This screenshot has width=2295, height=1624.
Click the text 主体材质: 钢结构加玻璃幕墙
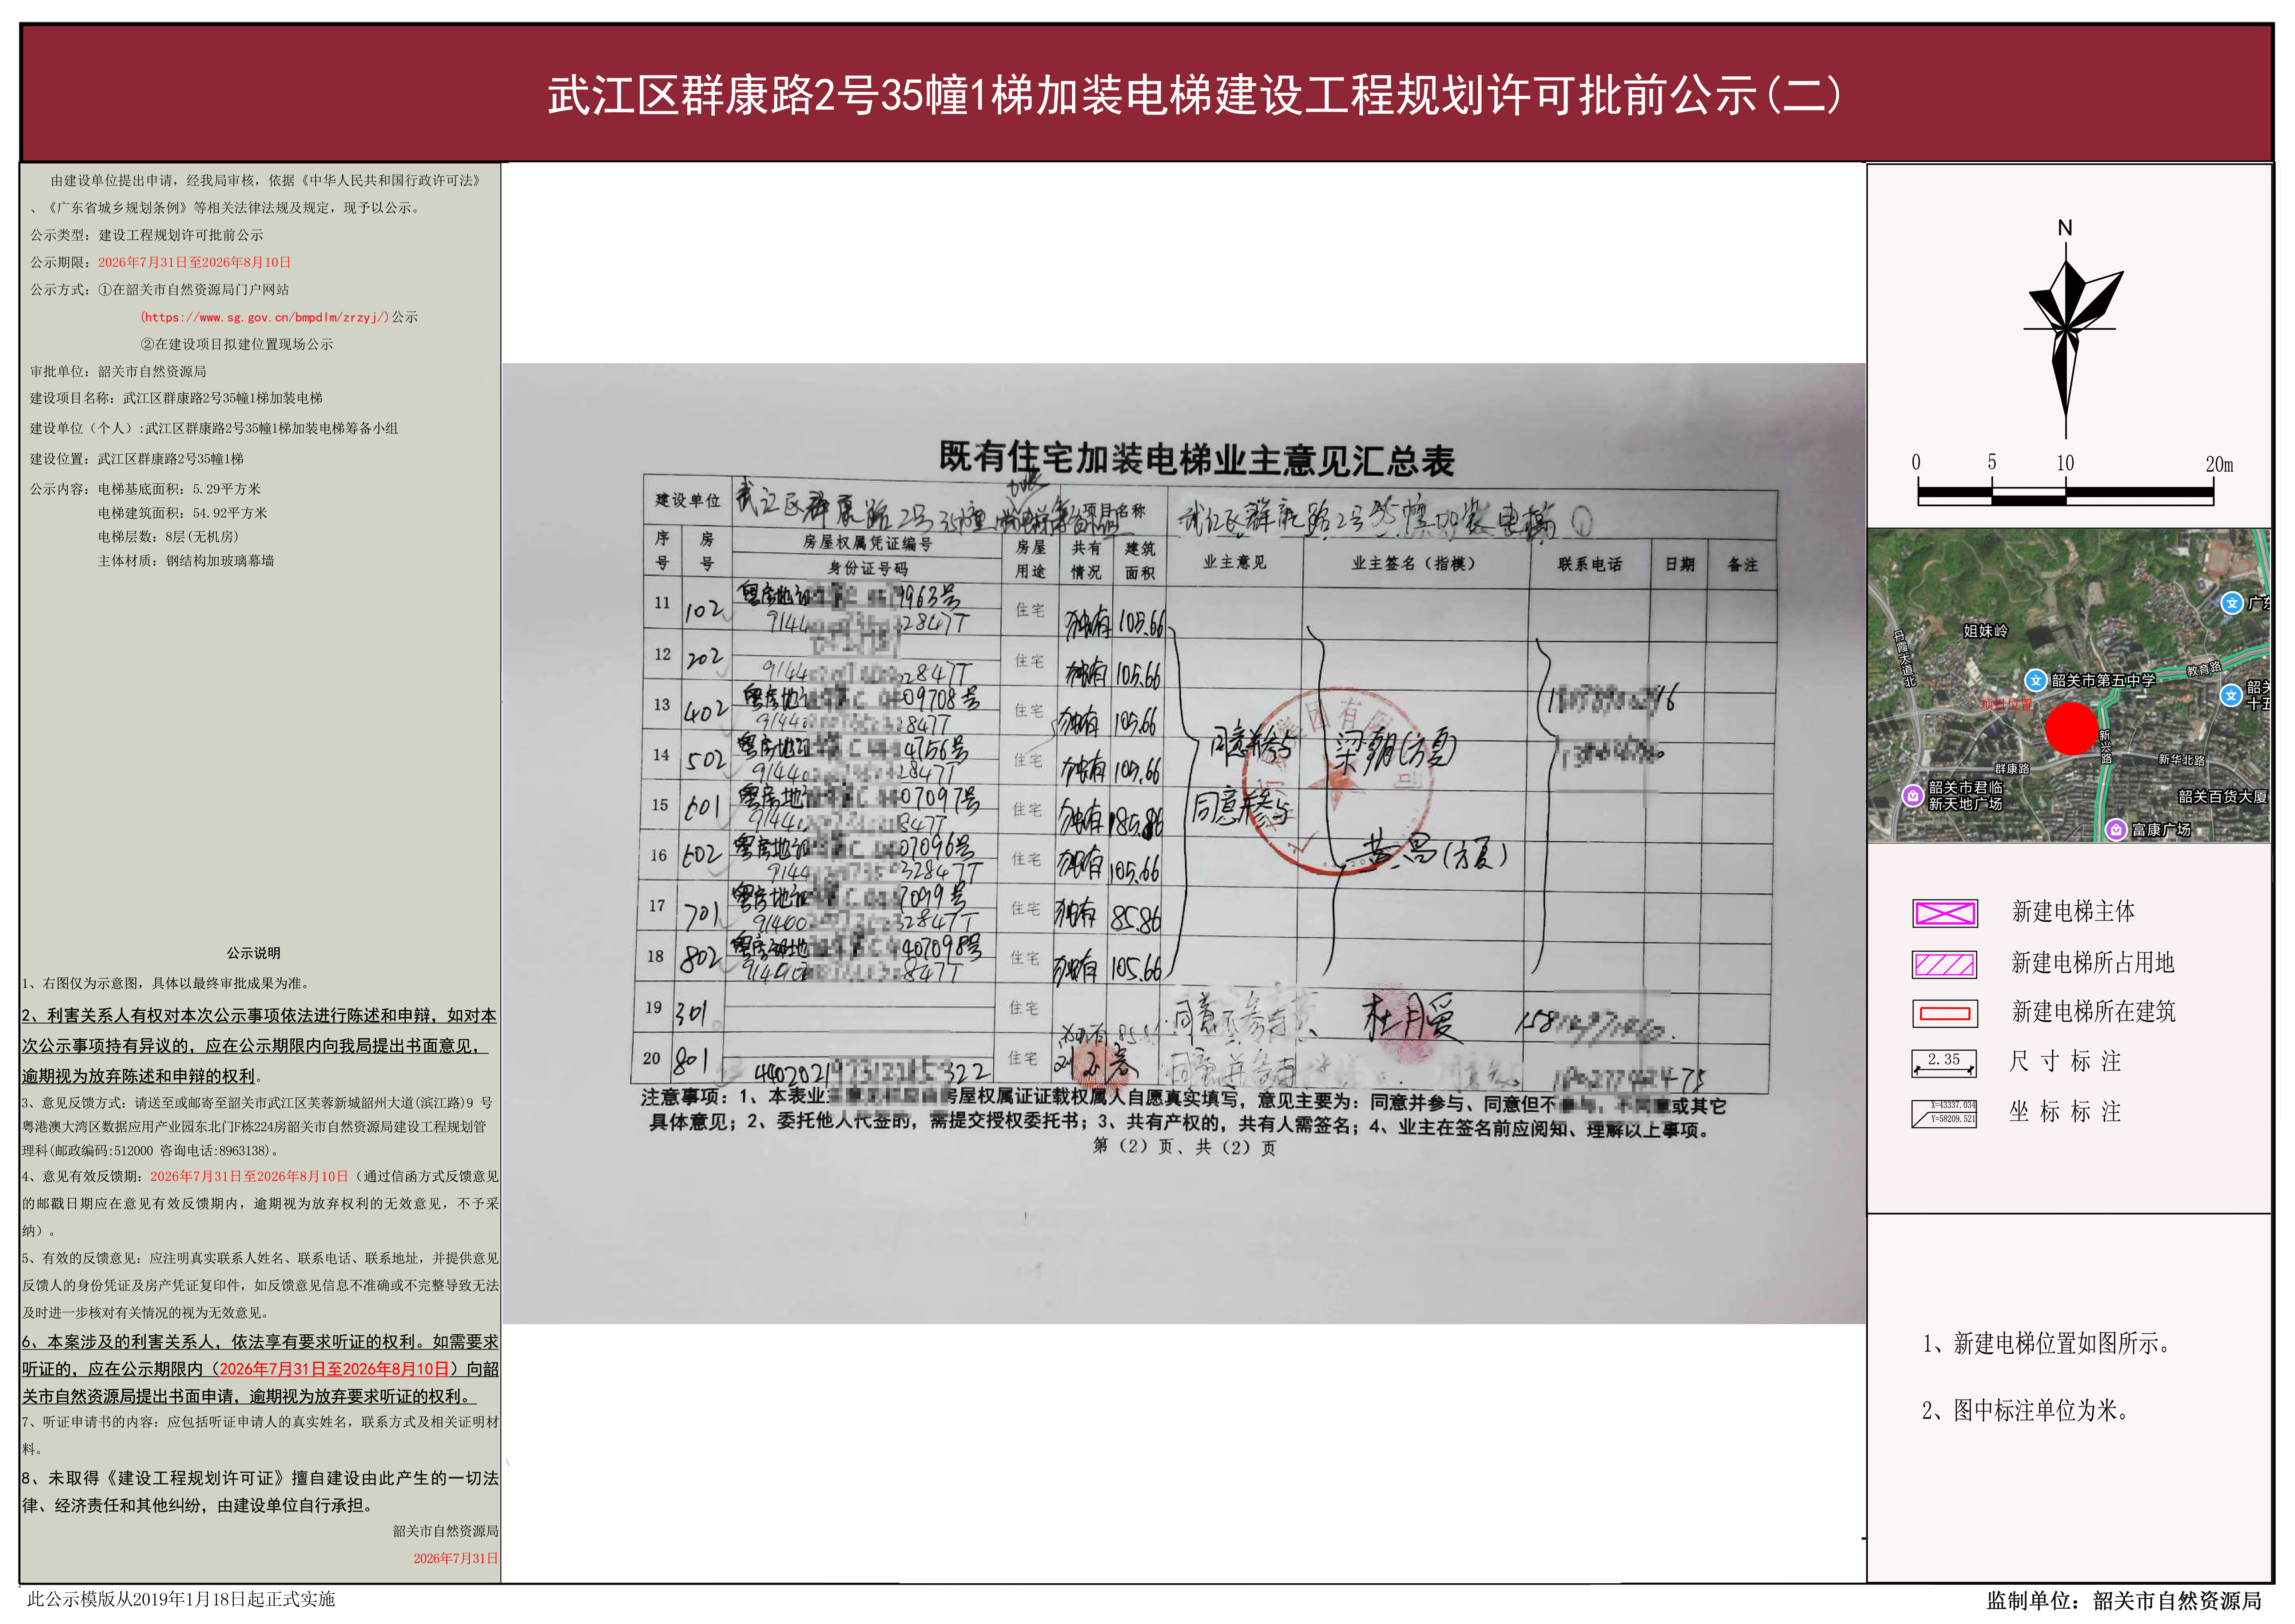point(186,561)
